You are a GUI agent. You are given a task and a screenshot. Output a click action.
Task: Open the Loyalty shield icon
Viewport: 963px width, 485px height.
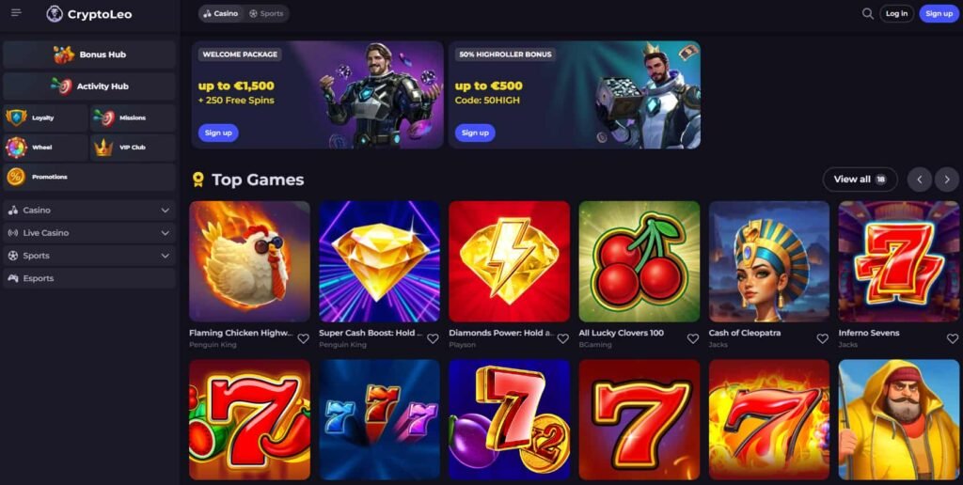[x=16, y=117]
